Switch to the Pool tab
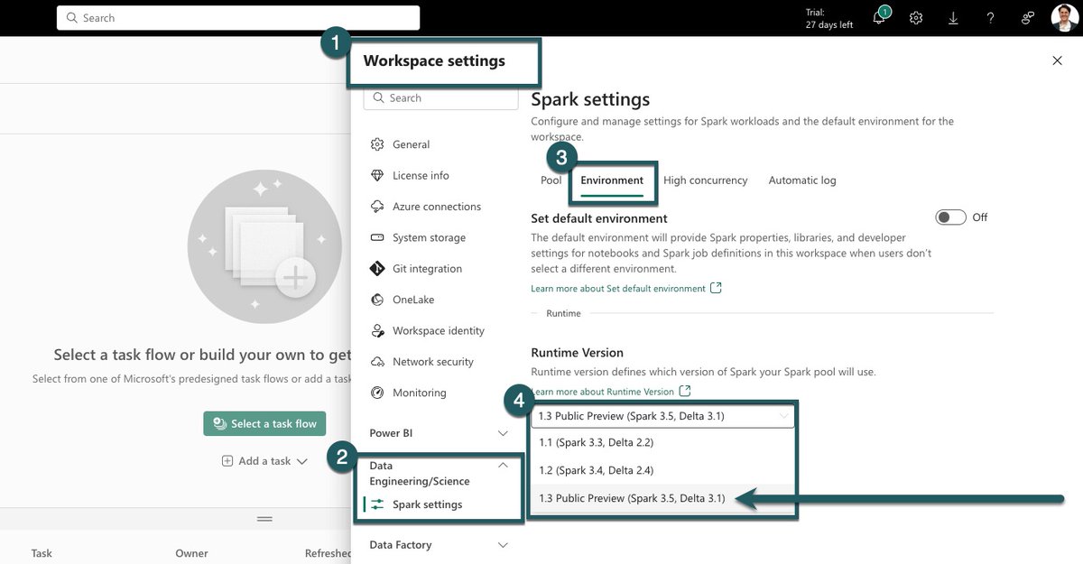Viewport: 1083px width, 564px height. point(551,180)
